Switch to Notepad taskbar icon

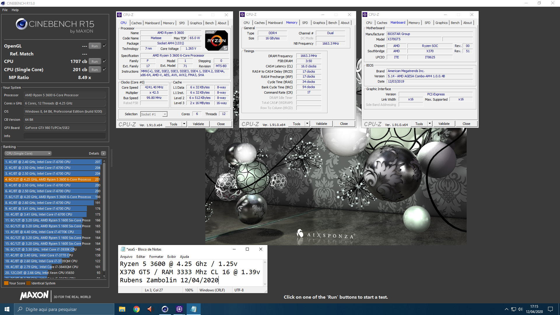click(x=193, y=309)
